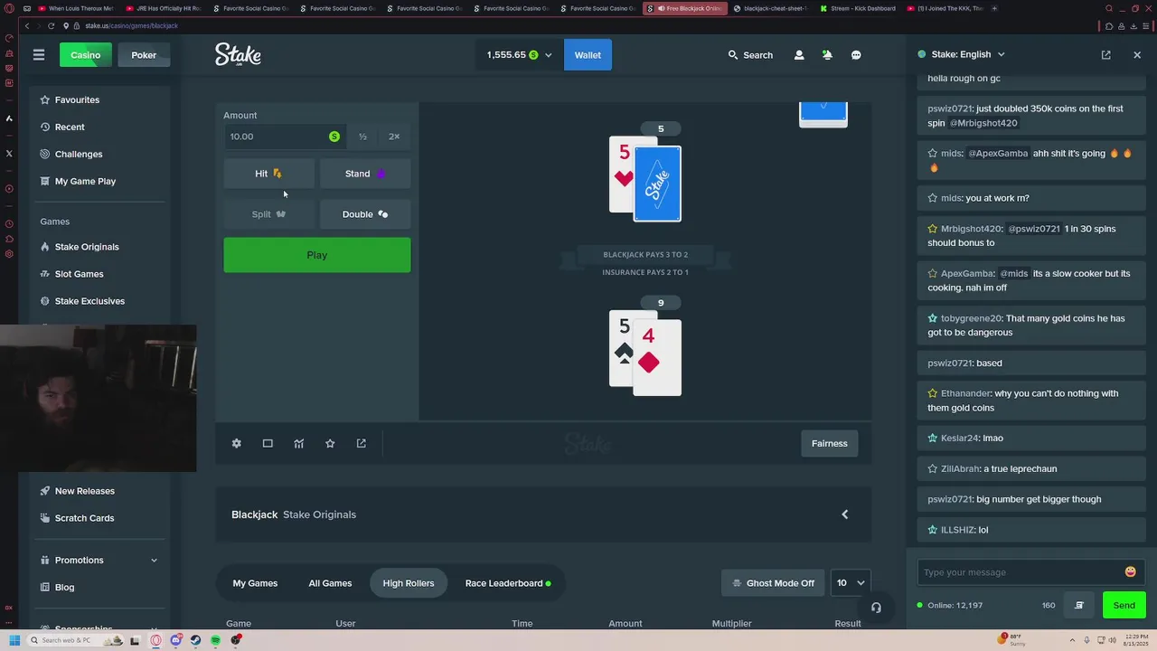Open the Wallet
Image resolution: width=1157 pixels, height=651 pixels.
[x=588, y=55]
